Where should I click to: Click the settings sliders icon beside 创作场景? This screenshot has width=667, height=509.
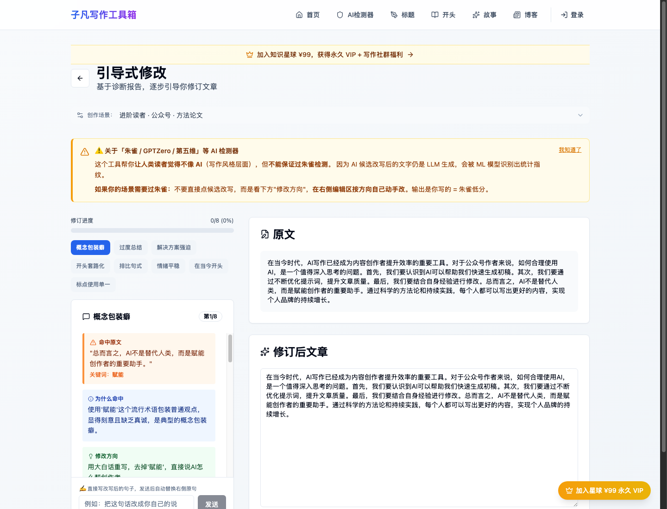pos(80,115)
